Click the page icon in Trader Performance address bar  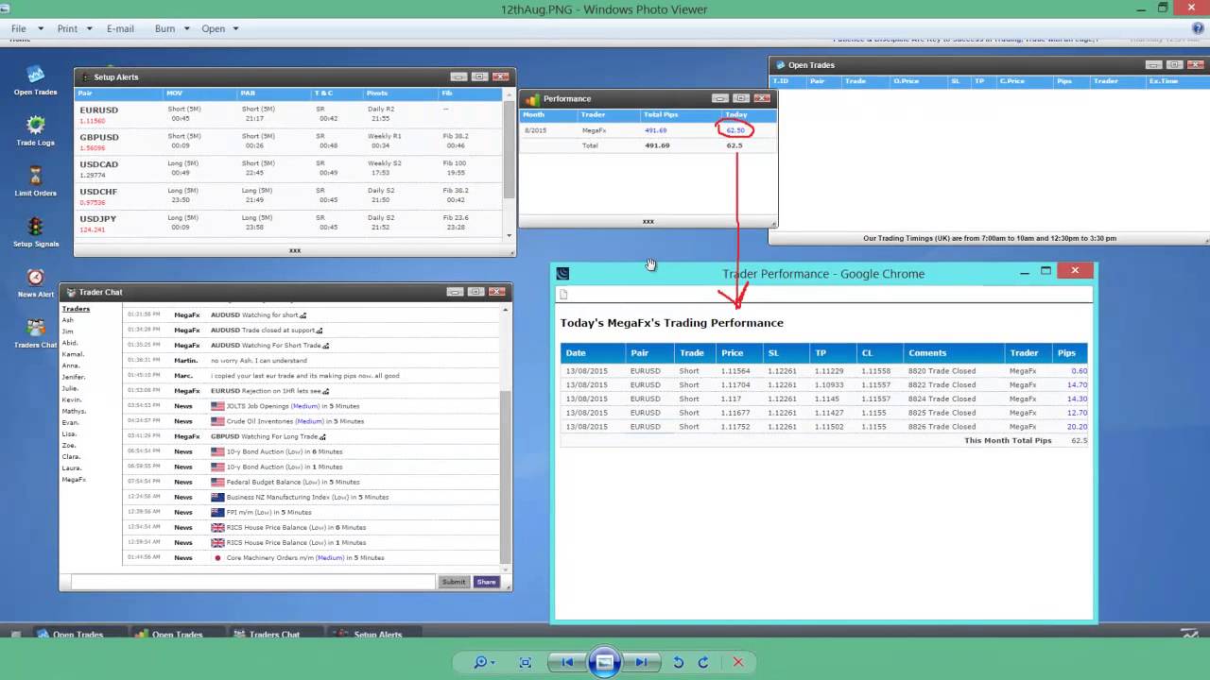point(563,295)
